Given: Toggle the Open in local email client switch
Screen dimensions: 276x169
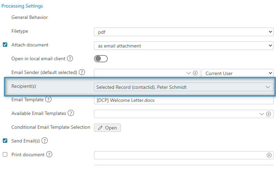Looking at the screenshot, I should point(101,59).
